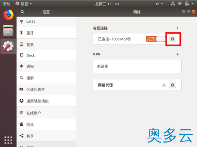This screenshot has width=197, height=147.
Task: Open wired connection settings gear
Action: tap(173, 39)
